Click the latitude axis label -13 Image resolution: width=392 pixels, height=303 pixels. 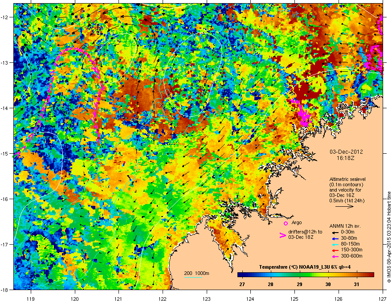(x=5, y=62)
